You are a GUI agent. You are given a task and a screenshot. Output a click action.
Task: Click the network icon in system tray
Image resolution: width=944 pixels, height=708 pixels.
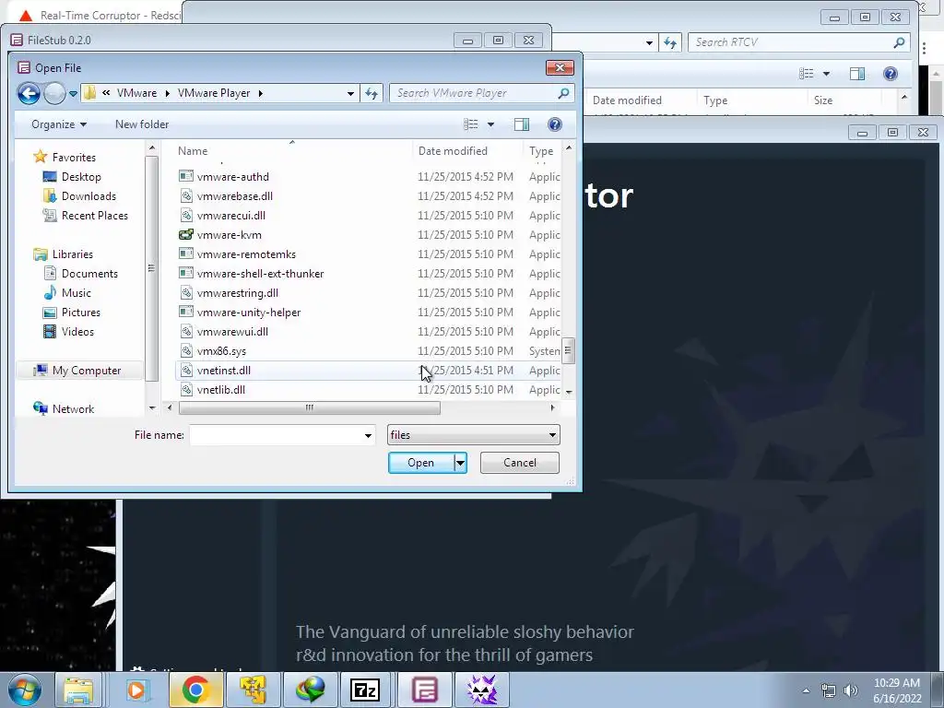(x=829, y=690)
